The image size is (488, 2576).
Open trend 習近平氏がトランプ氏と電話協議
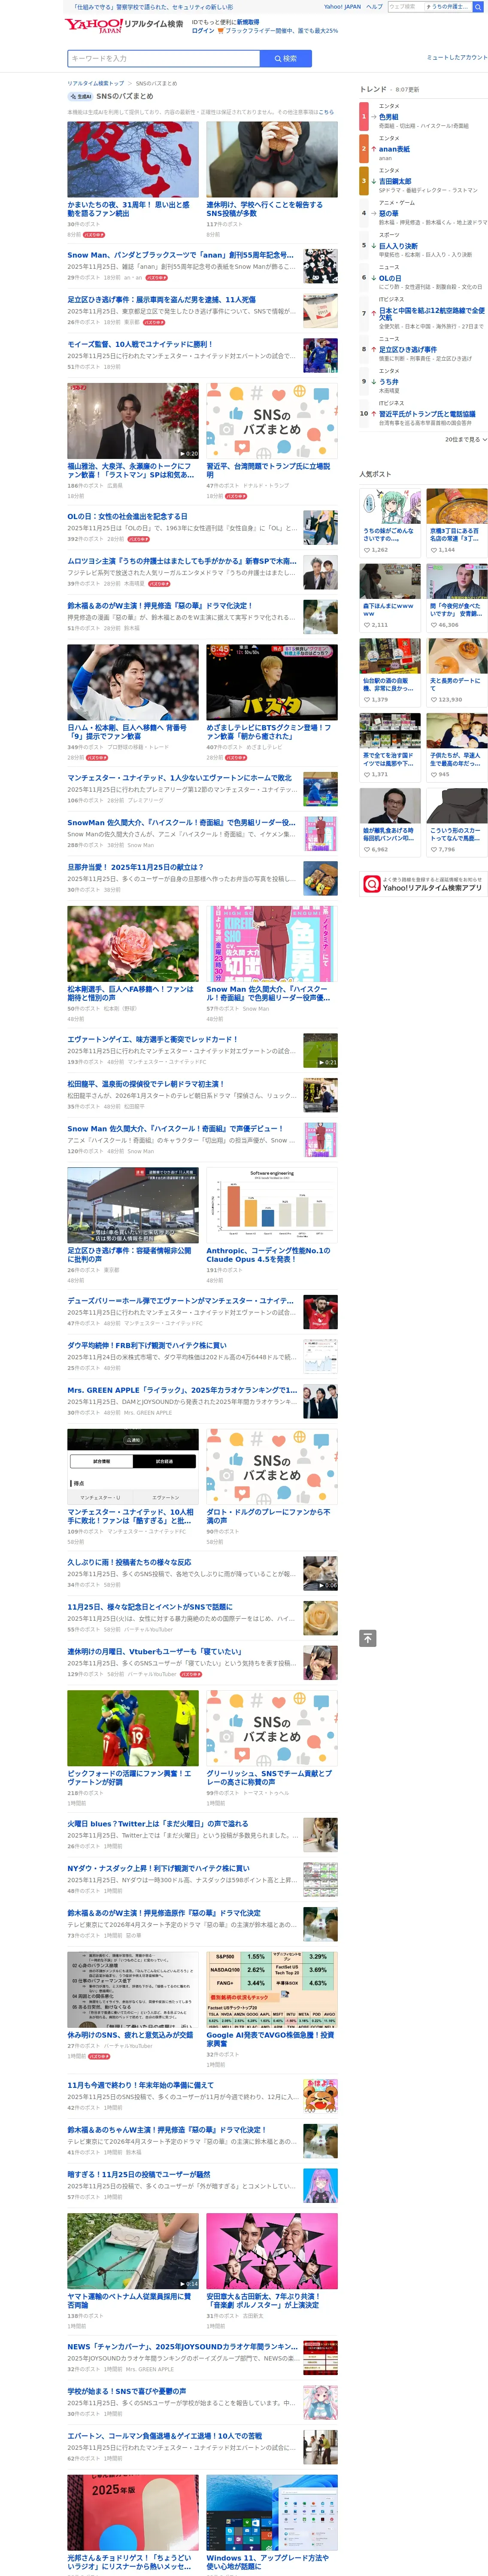pyautogui.click(x=427, y=414)
